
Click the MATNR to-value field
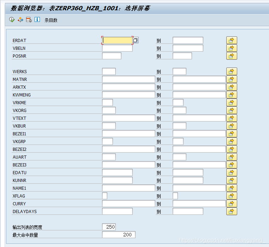click(x=199, y=79)
